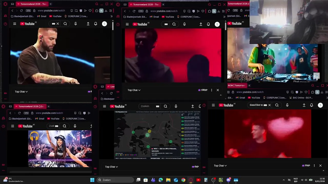The height and width of the screenshot is (184, 328).
Task: Collapse chat chevron below 100XP close button
Action: (x=221, y=95)
